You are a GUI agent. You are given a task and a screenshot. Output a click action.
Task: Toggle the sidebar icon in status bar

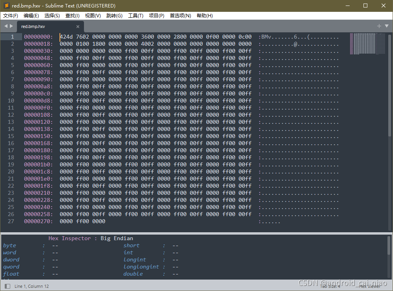tap(7, 286)
